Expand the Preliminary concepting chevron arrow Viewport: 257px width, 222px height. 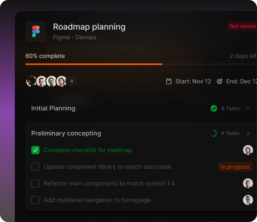pos(248,134)
